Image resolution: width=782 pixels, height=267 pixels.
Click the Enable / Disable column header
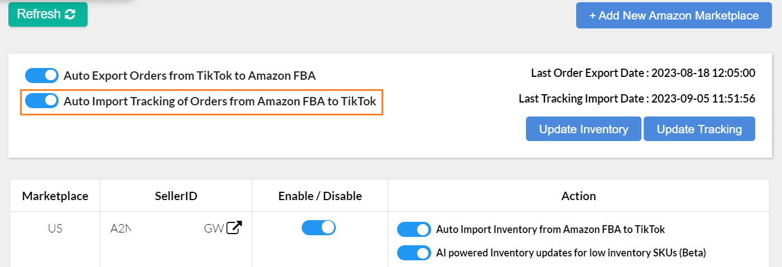320,196
